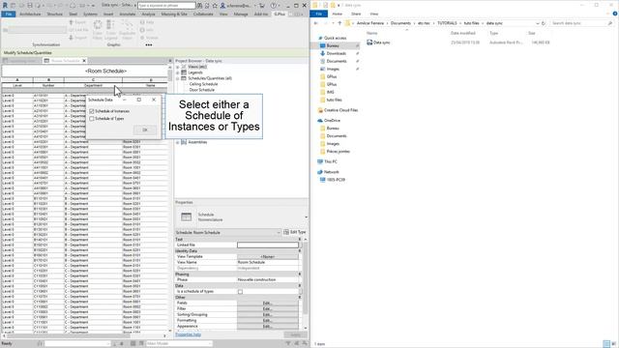Click the Edit Type button in Properties
The width and height of the screenshot is (619, 348).
point(295,232)
